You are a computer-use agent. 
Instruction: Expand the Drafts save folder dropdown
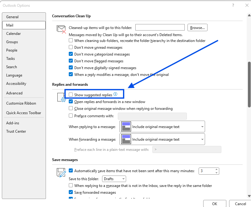tap(114, 179)
